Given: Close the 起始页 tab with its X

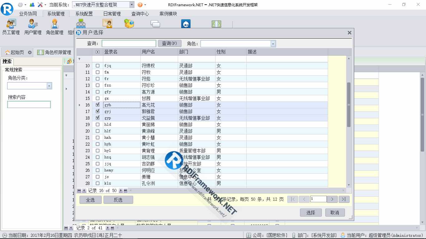Looking at the screenshot, I should click(30, 52).
